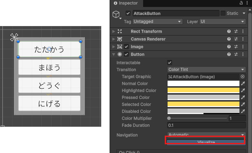The height and width of the screenshot is (153, 252).
Task: Click the Inspector lock icon
Action: (x=241, y=3)
